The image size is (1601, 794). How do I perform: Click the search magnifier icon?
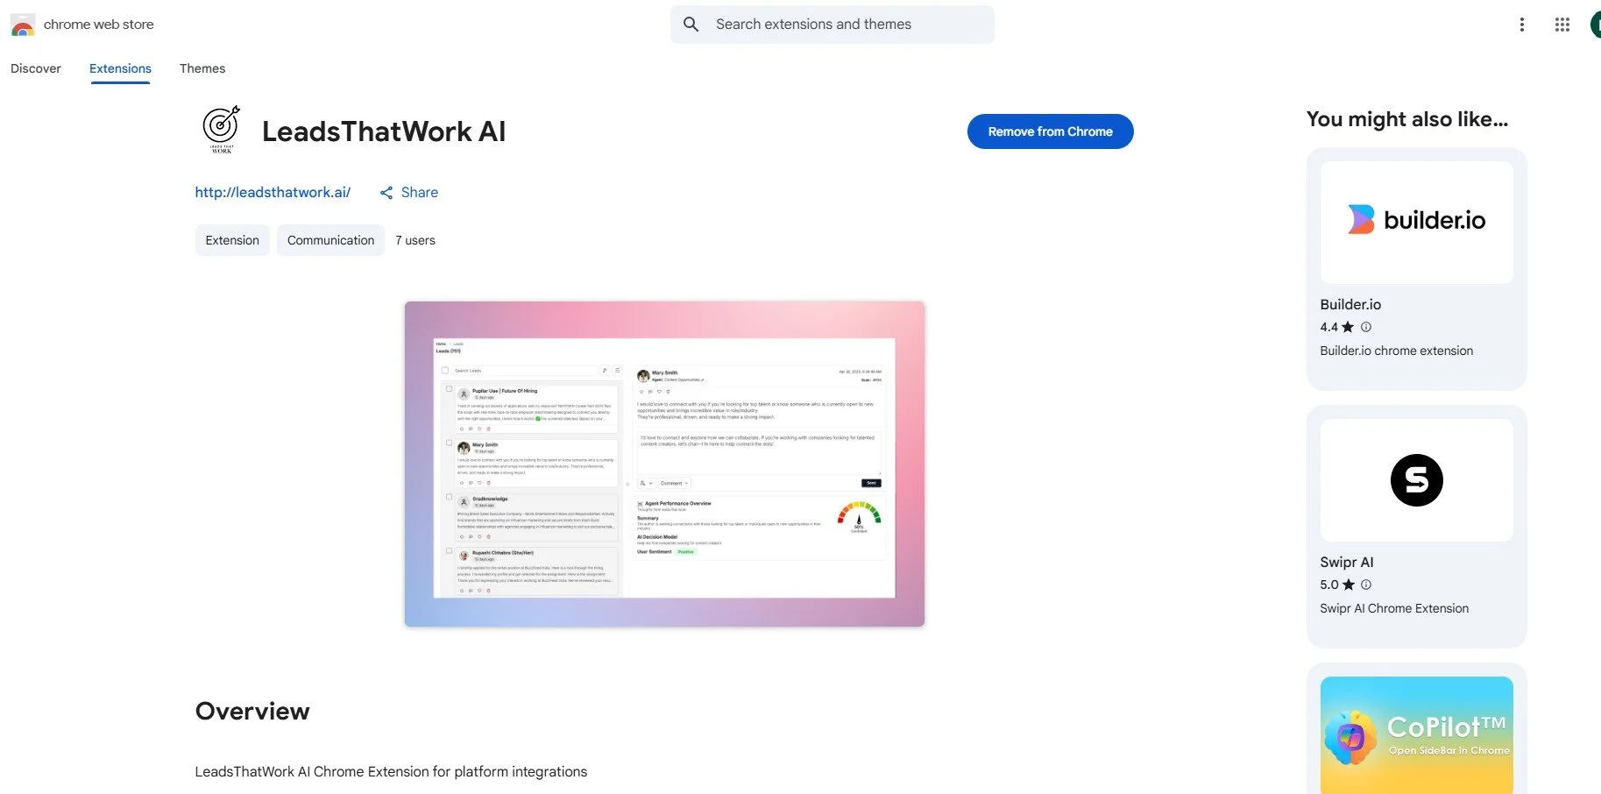pyautogui.click(x=691, y=25)
